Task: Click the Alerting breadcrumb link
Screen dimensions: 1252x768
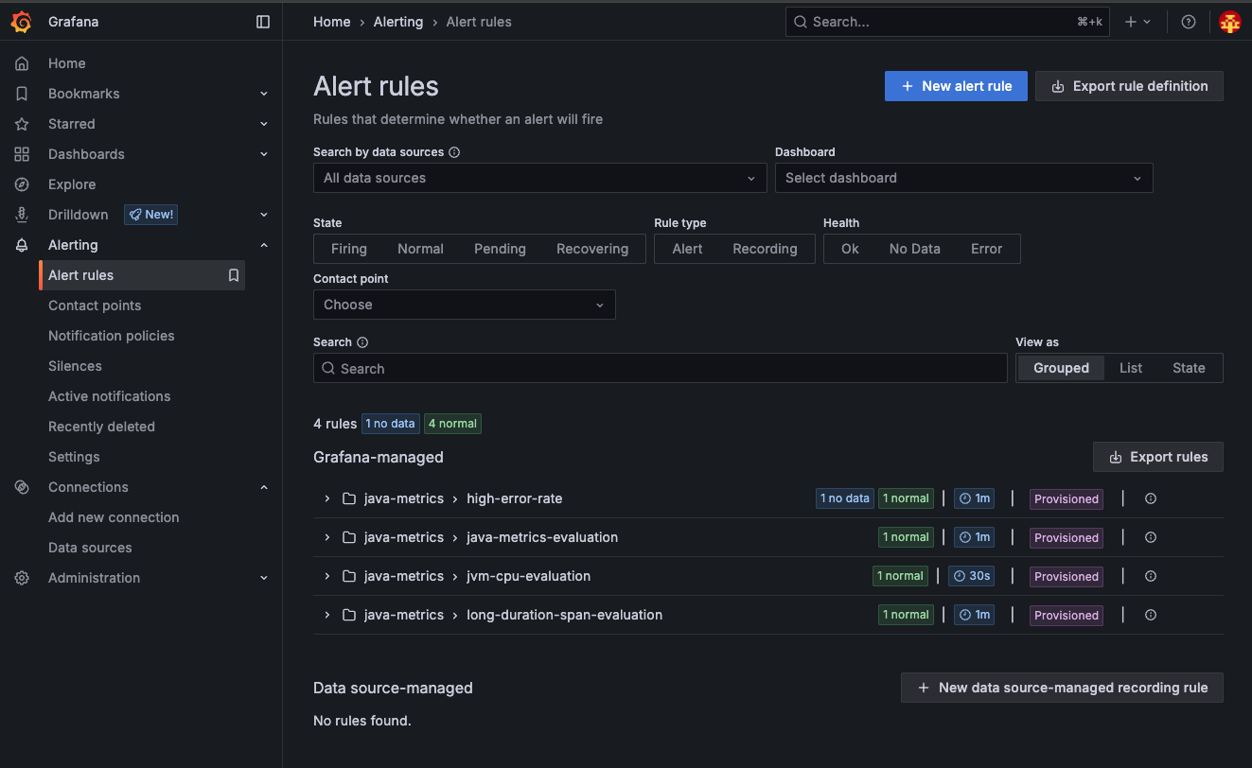Action: coord(398,22)
